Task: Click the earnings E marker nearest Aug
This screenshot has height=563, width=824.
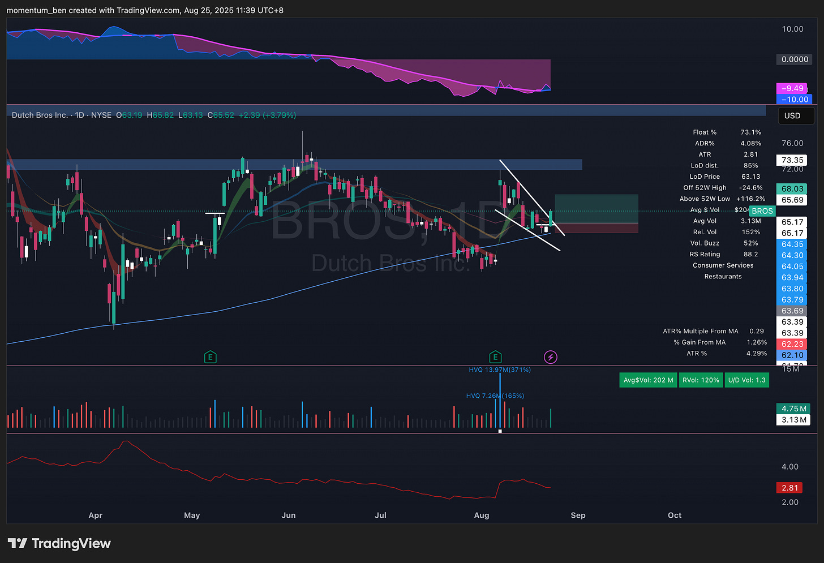Action: (495, 357)
